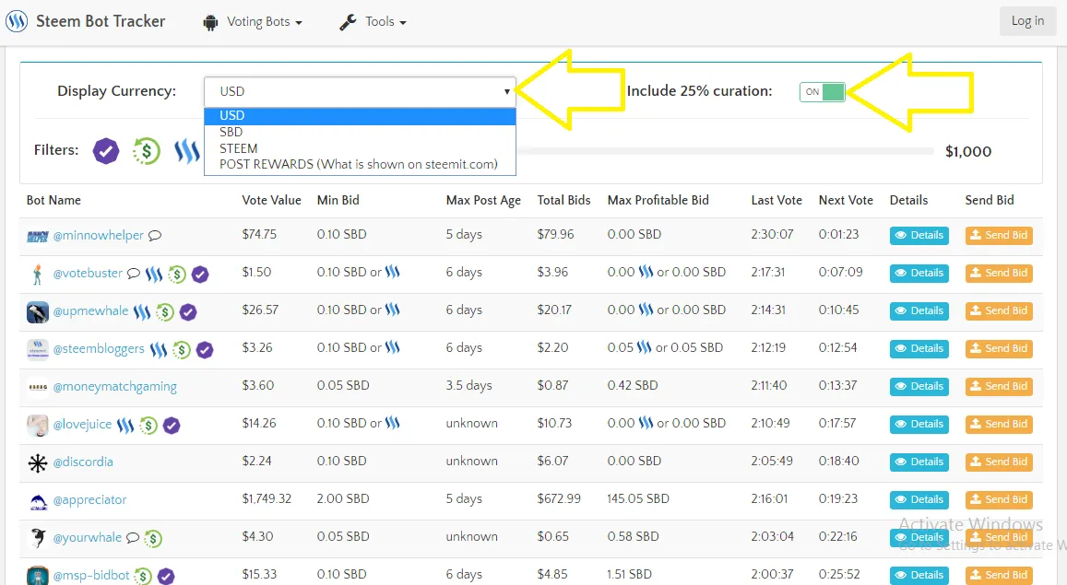Sort by Total Bids column header
The image size is (1067, 585).
(564, 200)
